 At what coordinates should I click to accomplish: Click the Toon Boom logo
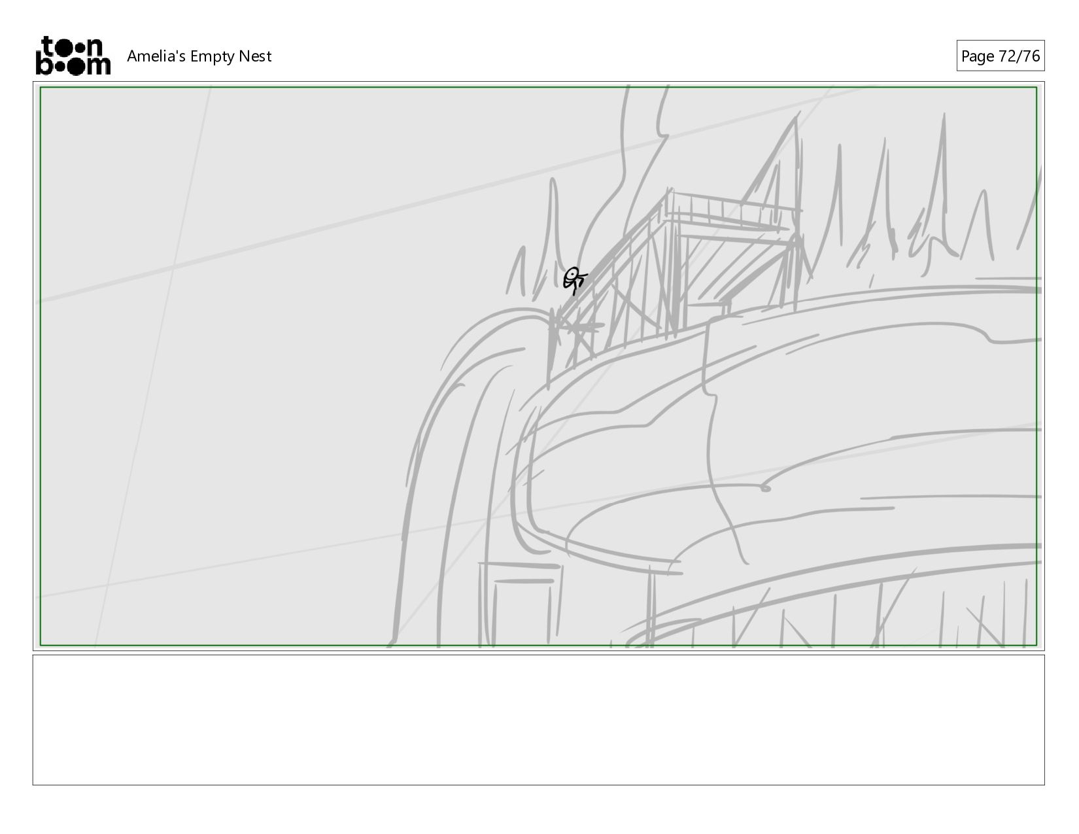(x=73, y=56)
